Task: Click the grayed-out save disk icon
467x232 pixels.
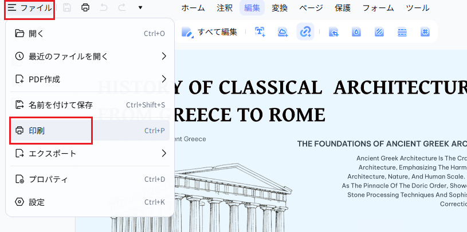Action: tap(67, 8)
